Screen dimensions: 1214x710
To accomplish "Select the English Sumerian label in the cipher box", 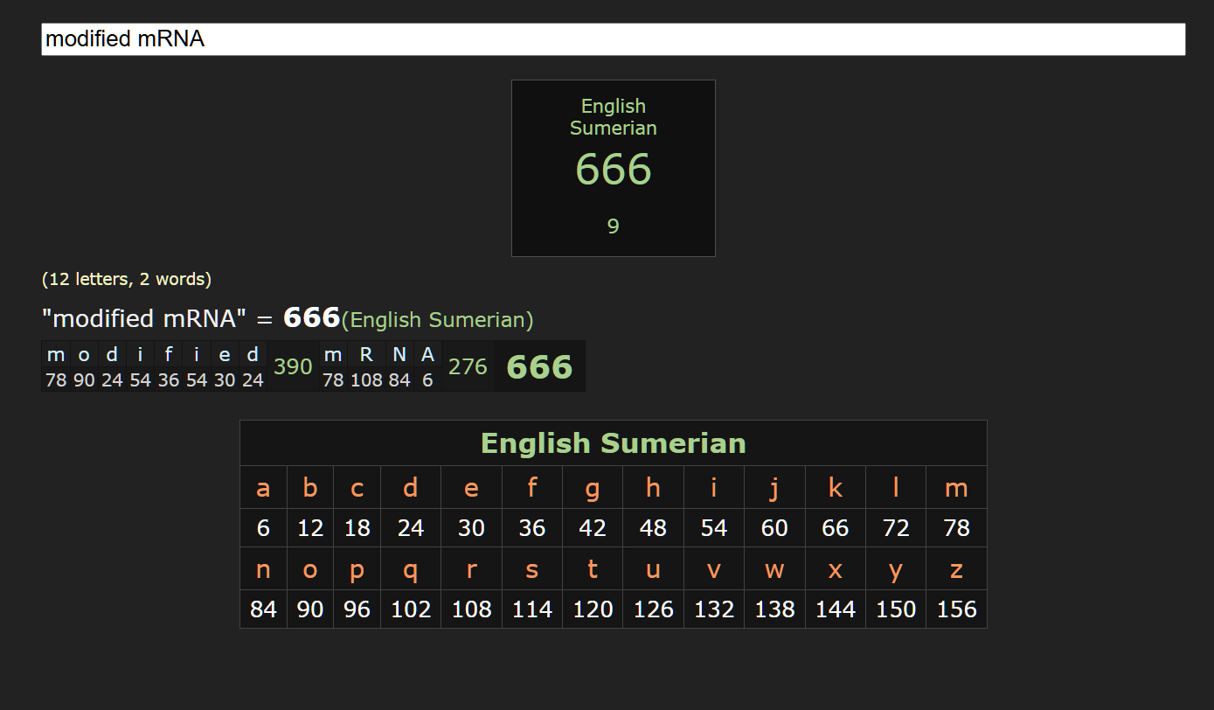I will pyautogui.click(x=614, y=117).
